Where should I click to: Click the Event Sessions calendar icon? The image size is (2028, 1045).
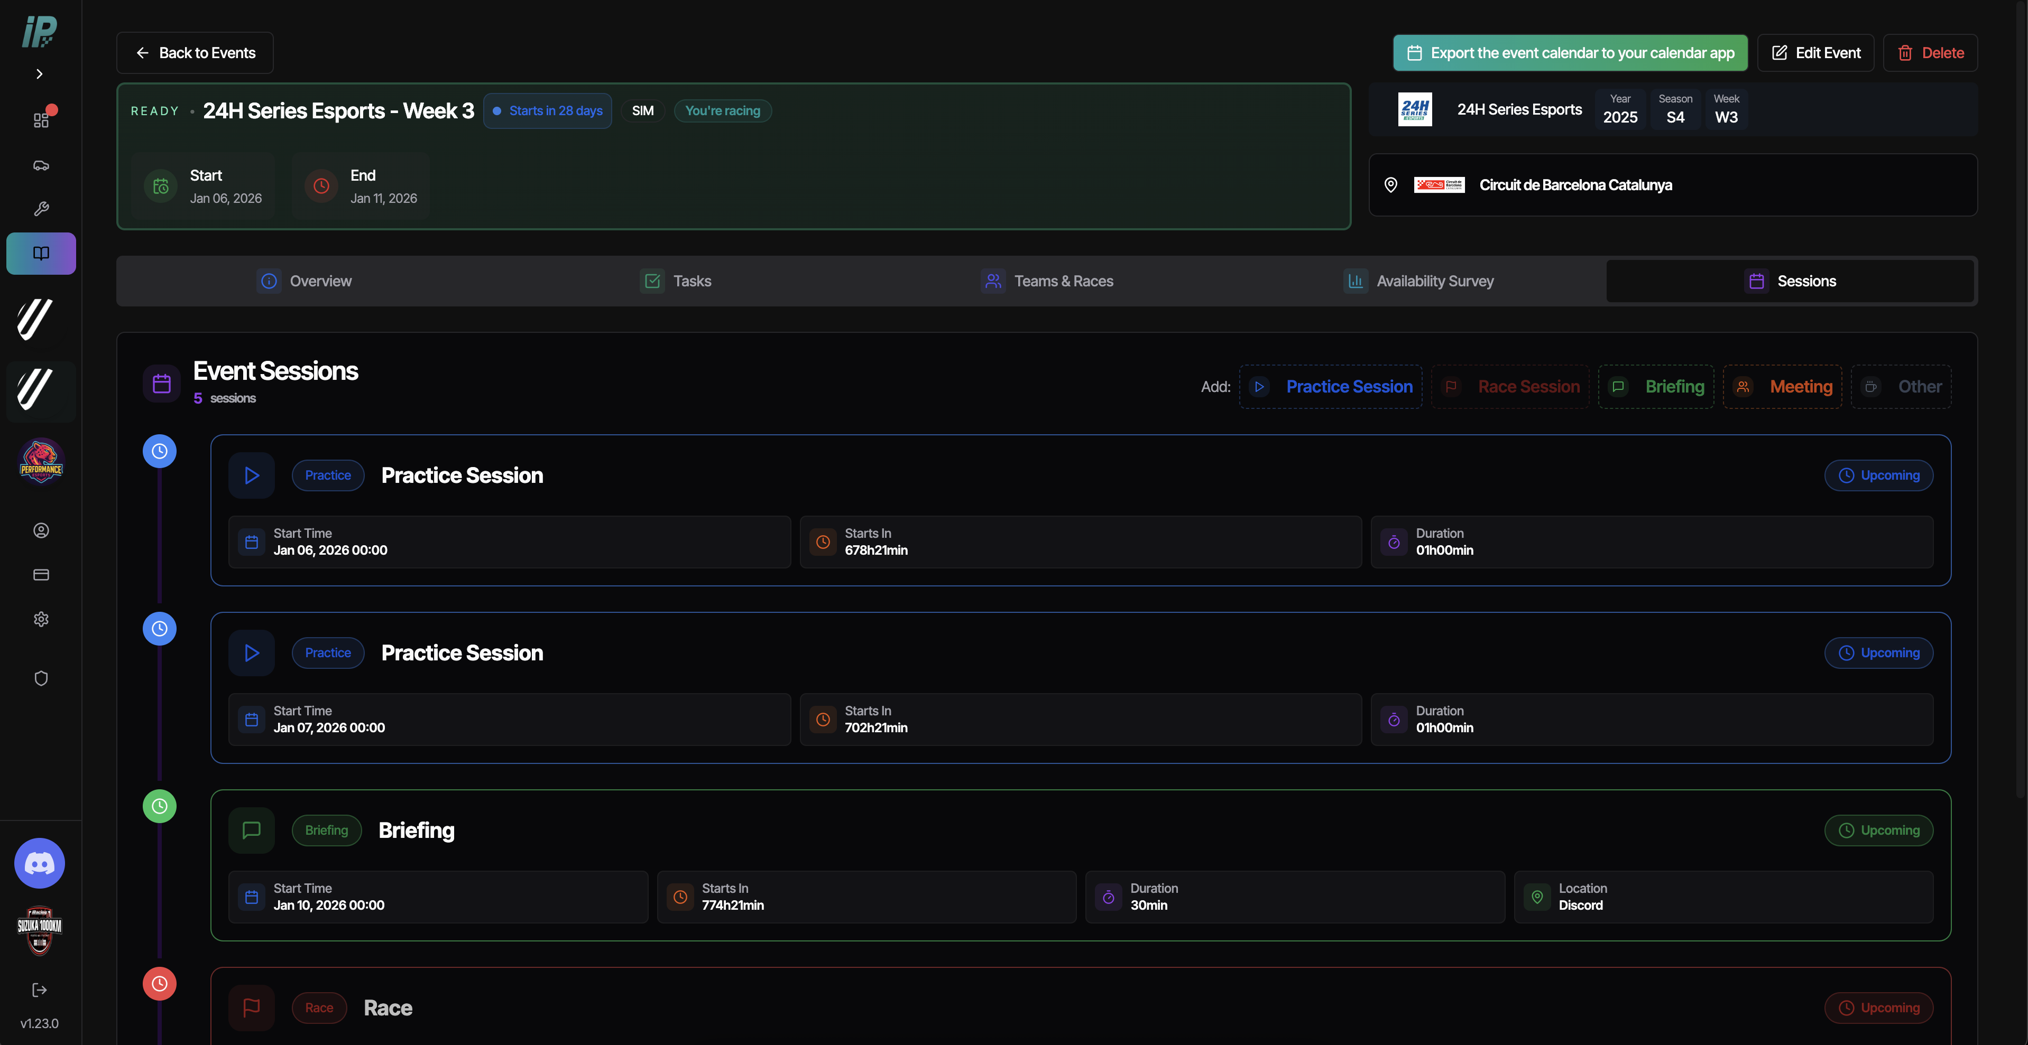click(x=161, y=383)
